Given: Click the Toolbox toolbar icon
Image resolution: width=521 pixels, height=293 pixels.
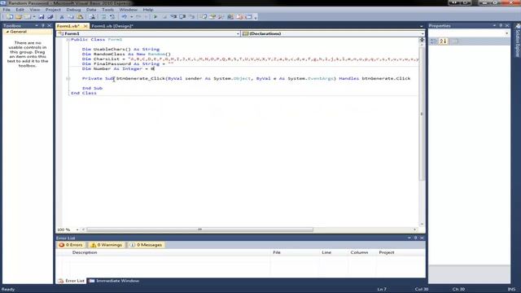Looking at the screenshot, I should click(221, 16).
